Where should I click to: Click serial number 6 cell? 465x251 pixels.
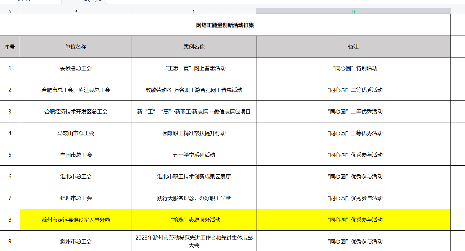10,177
